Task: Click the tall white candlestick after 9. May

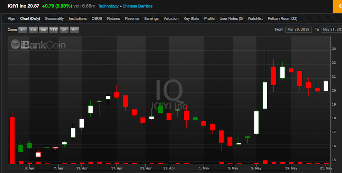Action: tap(265, 95)
